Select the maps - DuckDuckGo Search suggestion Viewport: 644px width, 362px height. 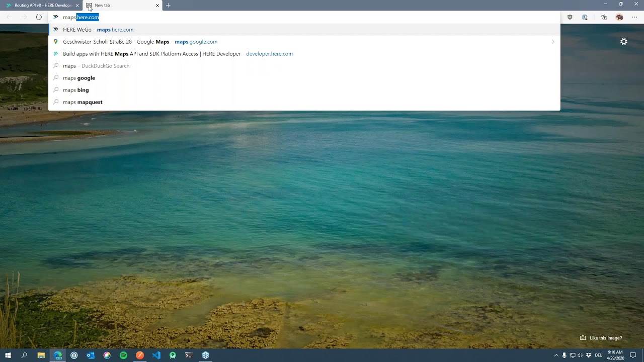[304, 66]
